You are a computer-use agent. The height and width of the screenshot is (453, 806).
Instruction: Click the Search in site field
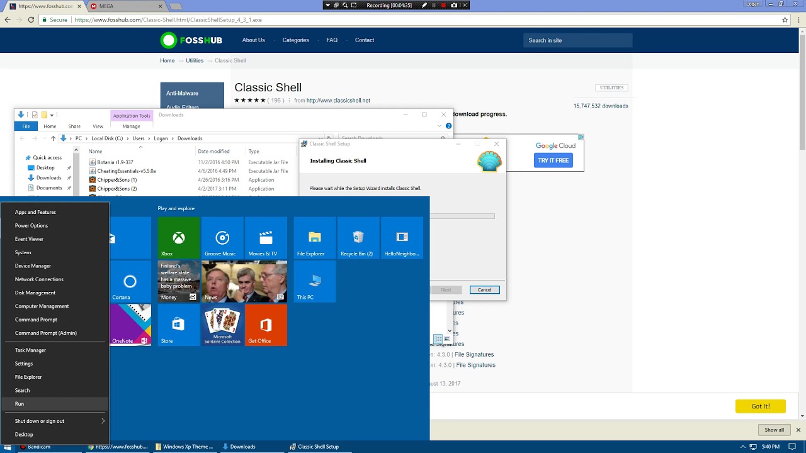tap(578, 40)
